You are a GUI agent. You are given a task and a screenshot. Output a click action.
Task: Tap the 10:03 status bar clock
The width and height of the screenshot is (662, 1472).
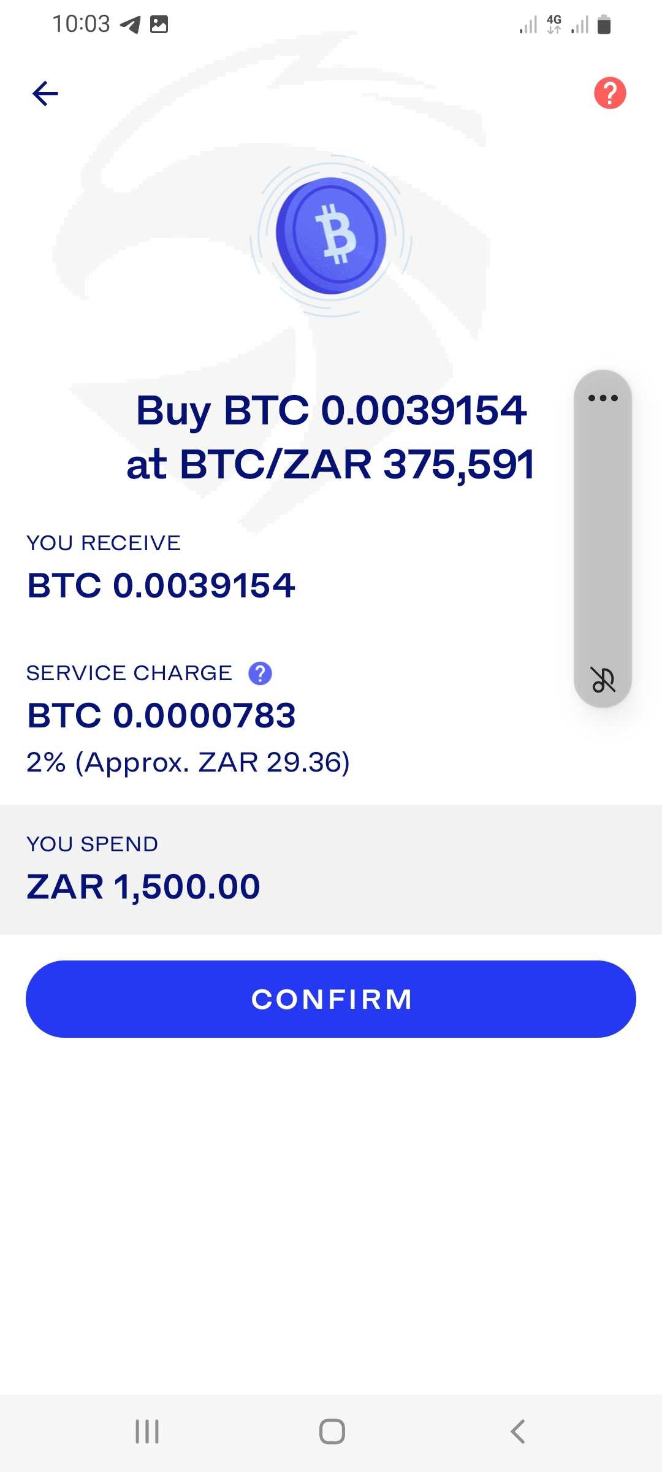pyautogui.click(x=81, y=25)
